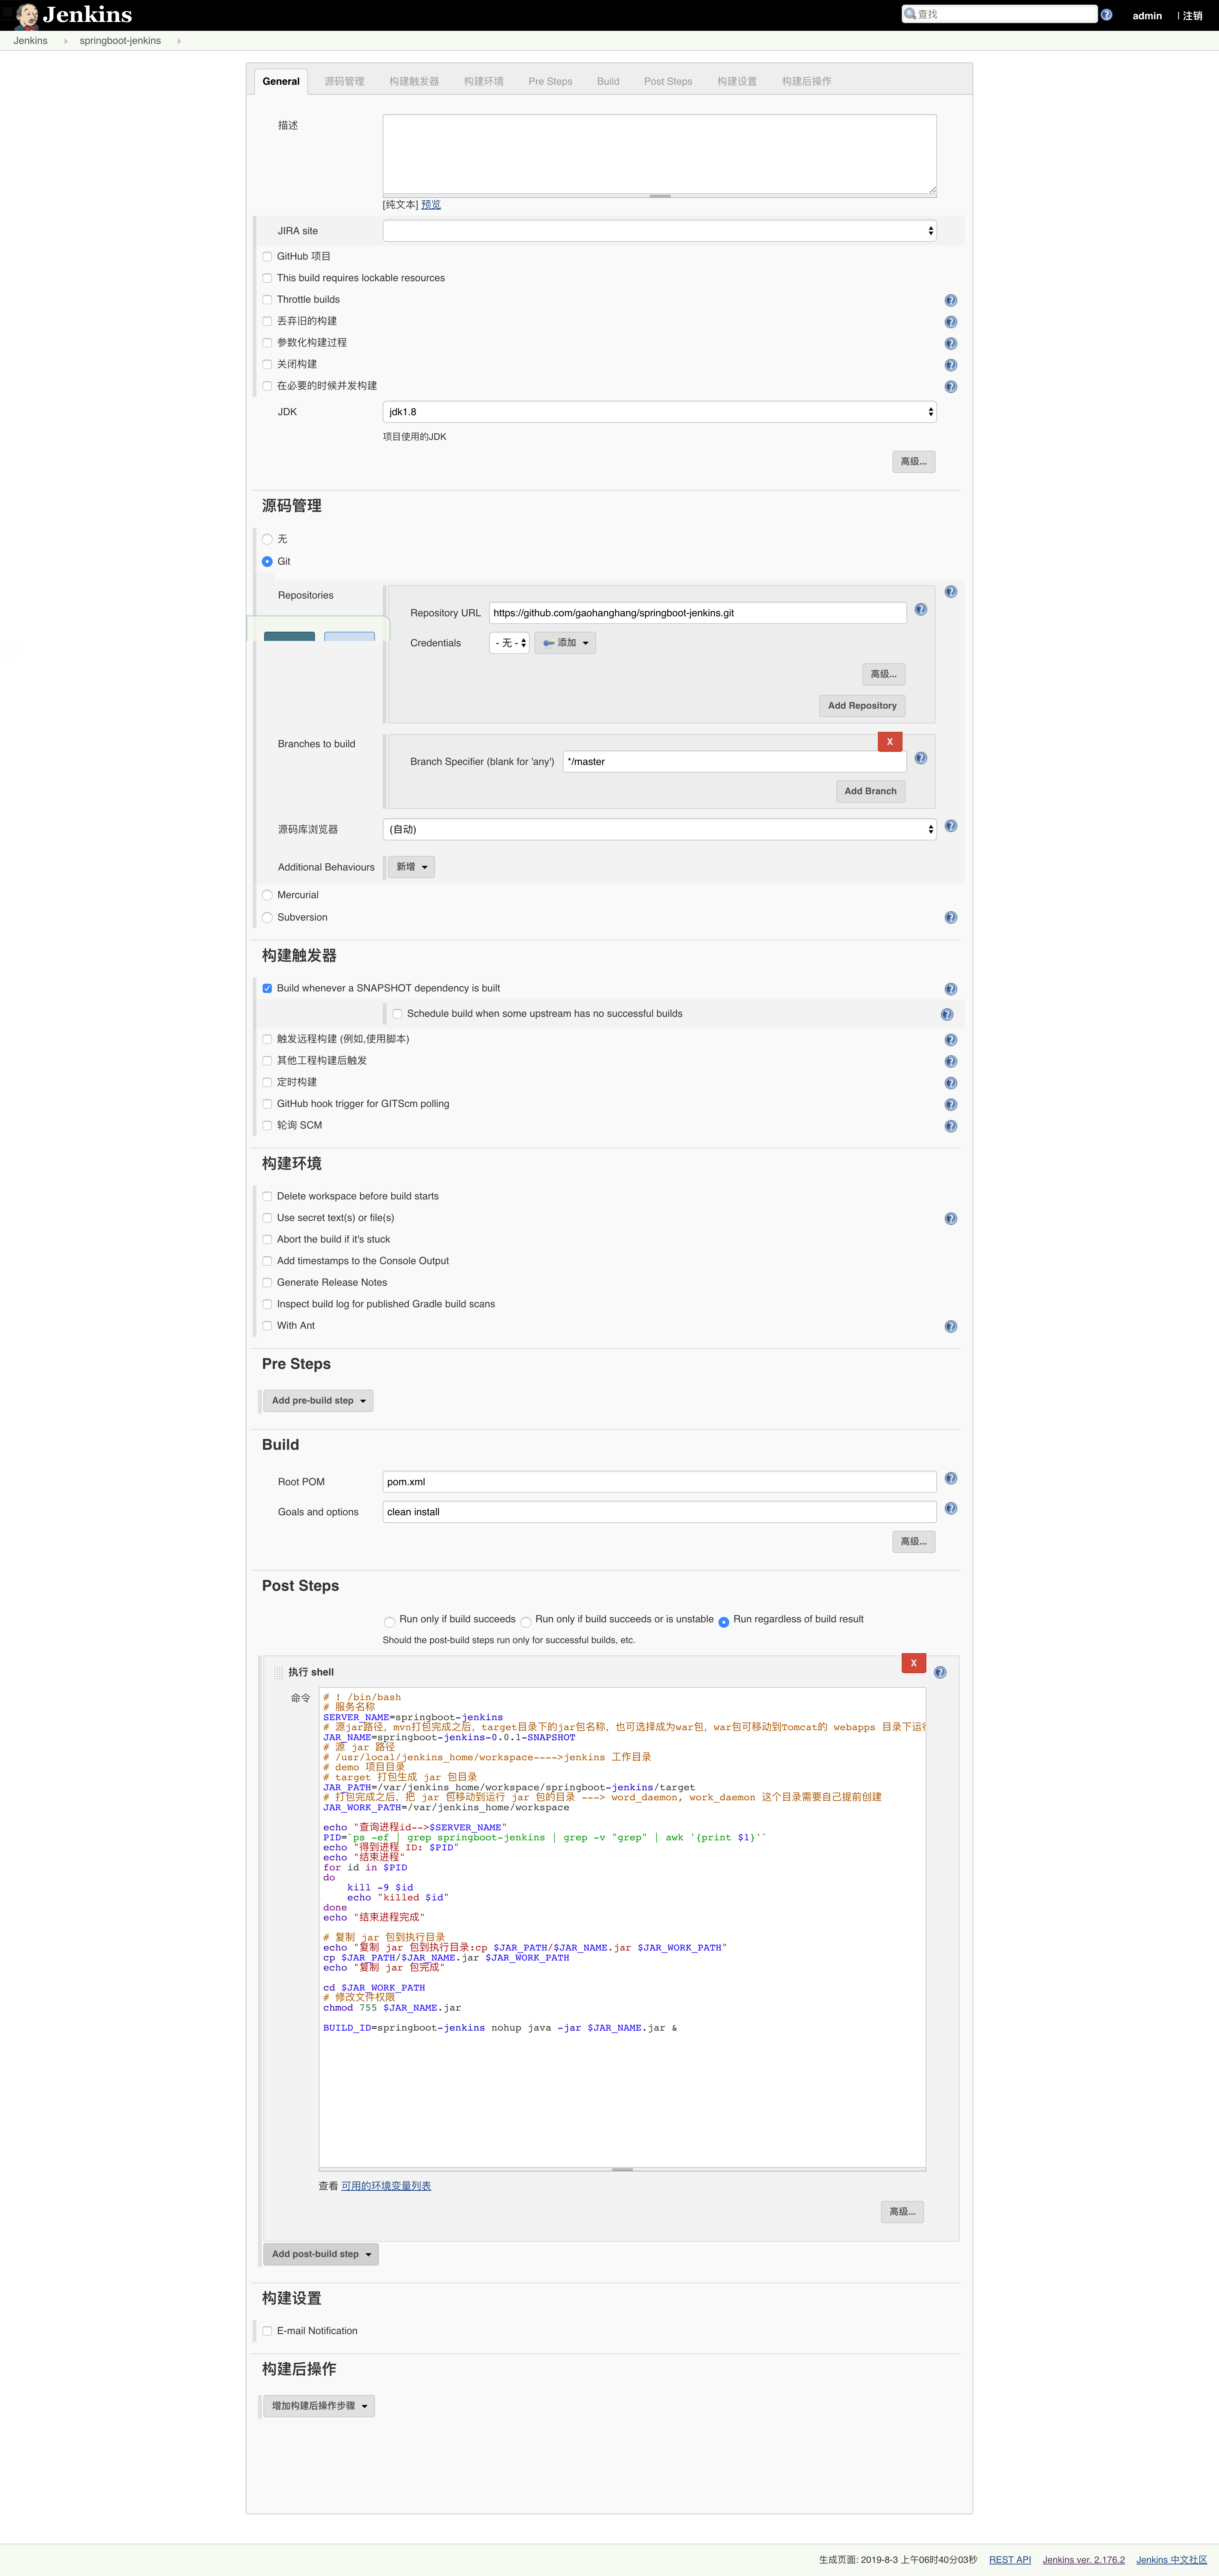
Task: Open the JDK version dropdown
Action: pyautogui.click(x=659, y=412)
